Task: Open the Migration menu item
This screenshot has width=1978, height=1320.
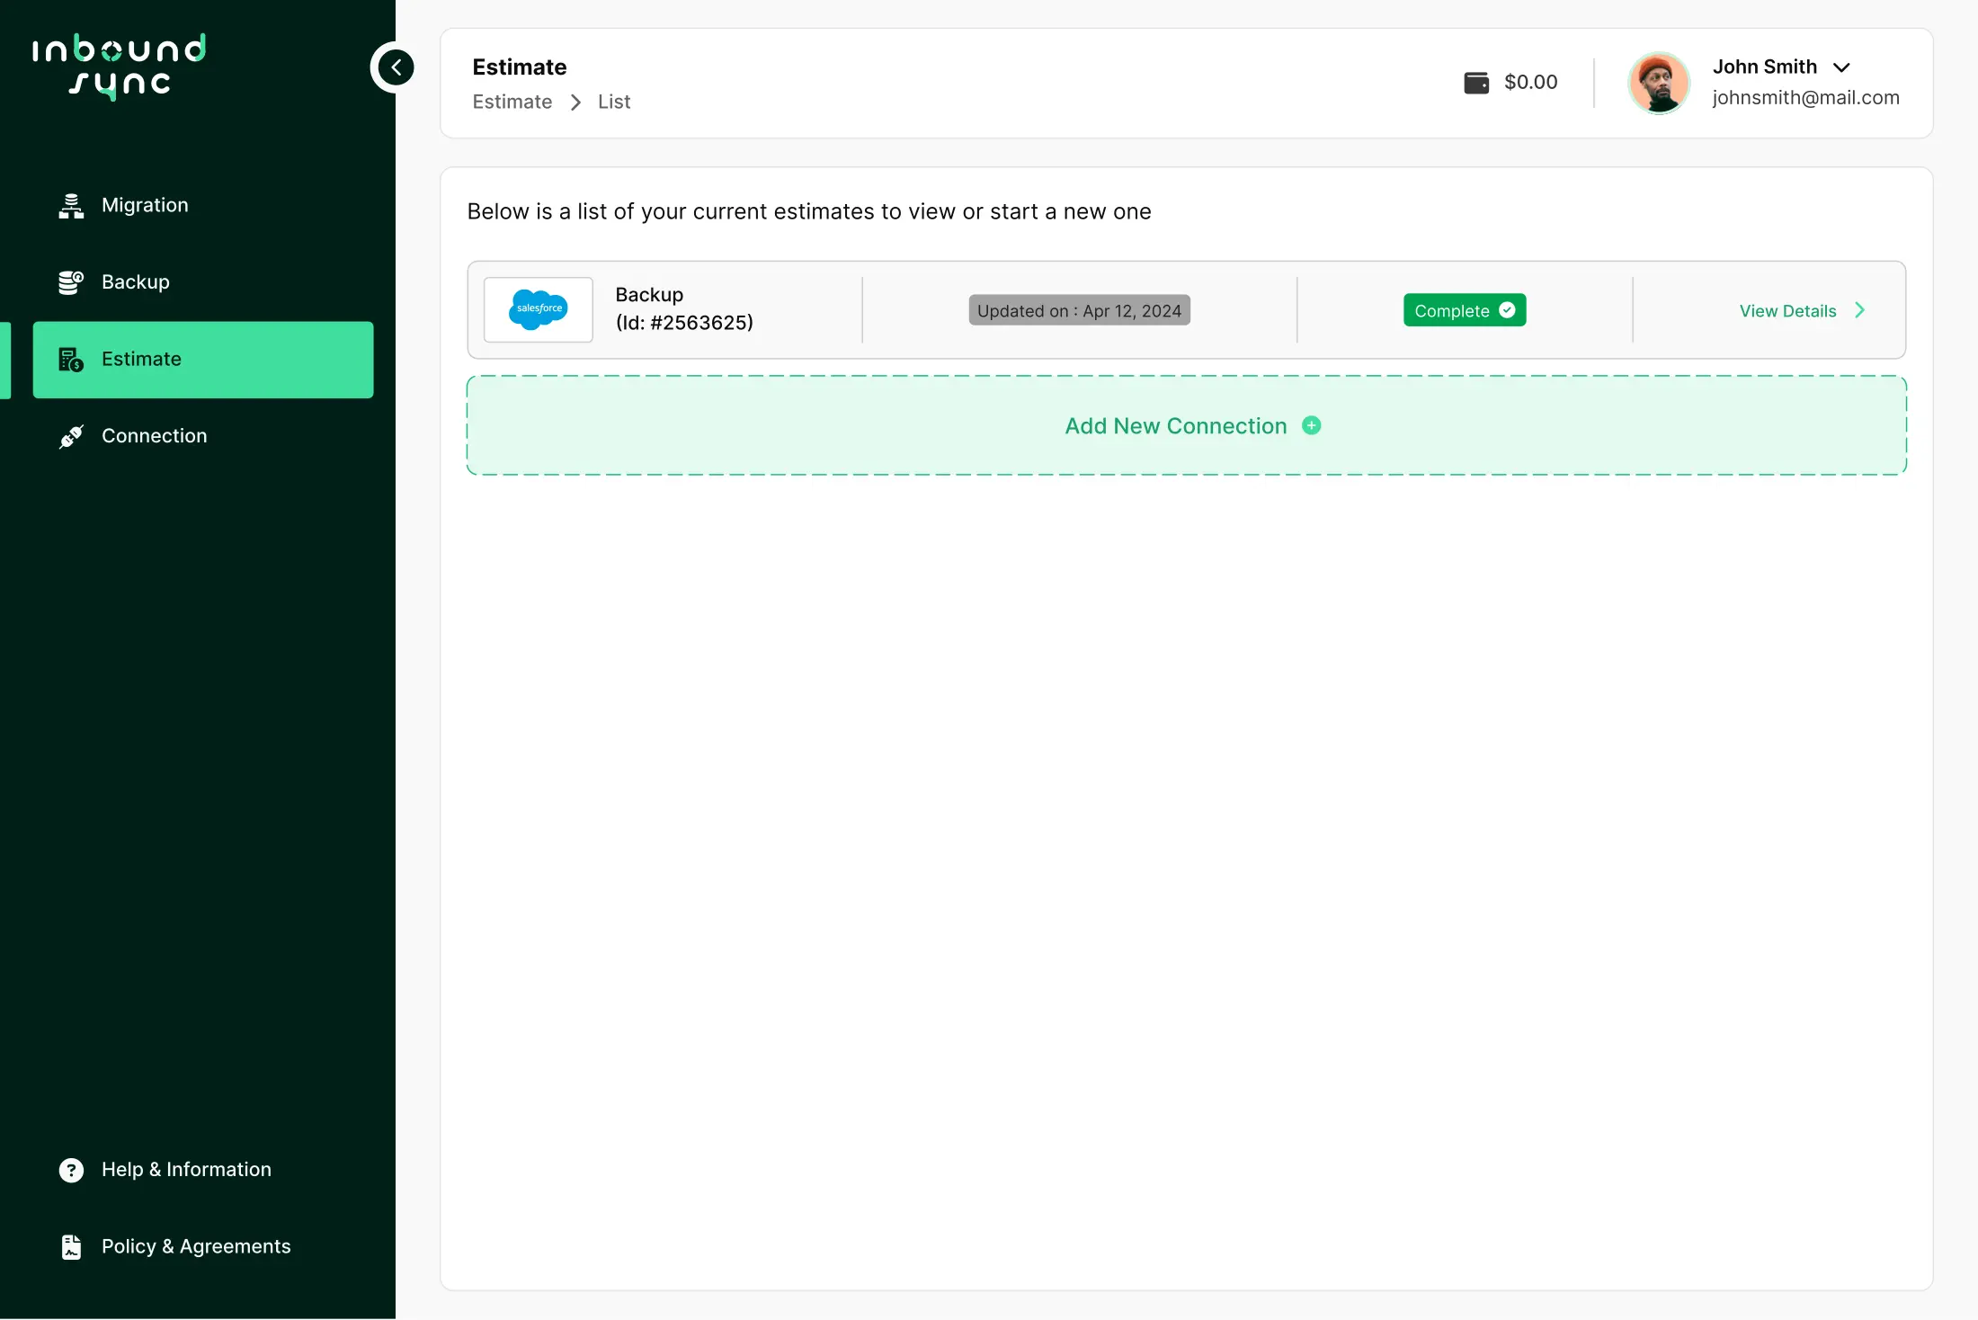Action: pyautogui.click(x=145, y=206)
